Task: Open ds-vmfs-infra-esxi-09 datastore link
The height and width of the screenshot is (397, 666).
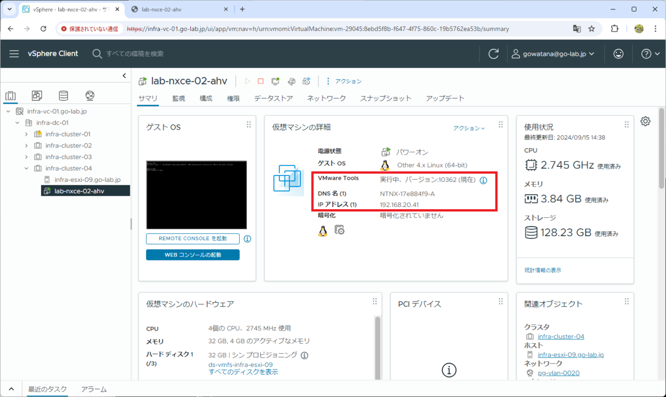Action: pos(240,364)
